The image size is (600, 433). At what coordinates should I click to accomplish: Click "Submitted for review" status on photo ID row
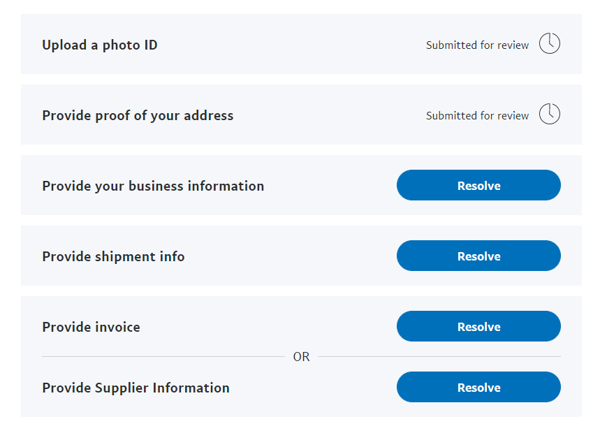click(477, 45)
